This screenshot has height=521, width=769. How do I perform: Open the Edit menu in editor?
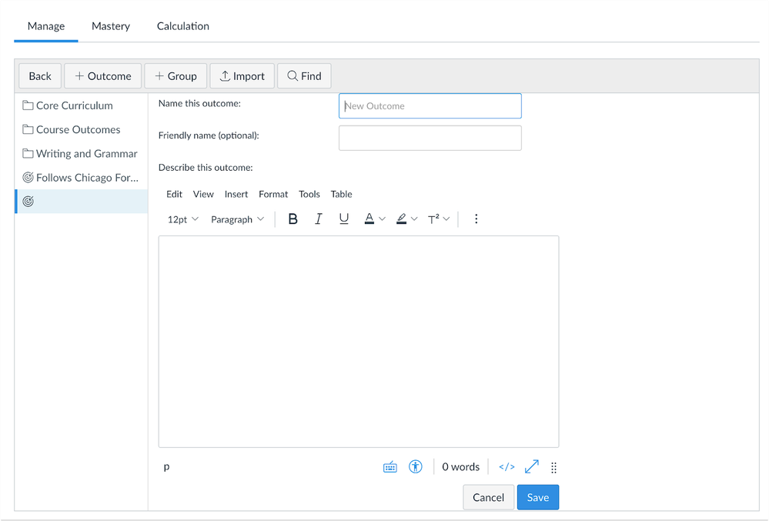tap(174, 194)
